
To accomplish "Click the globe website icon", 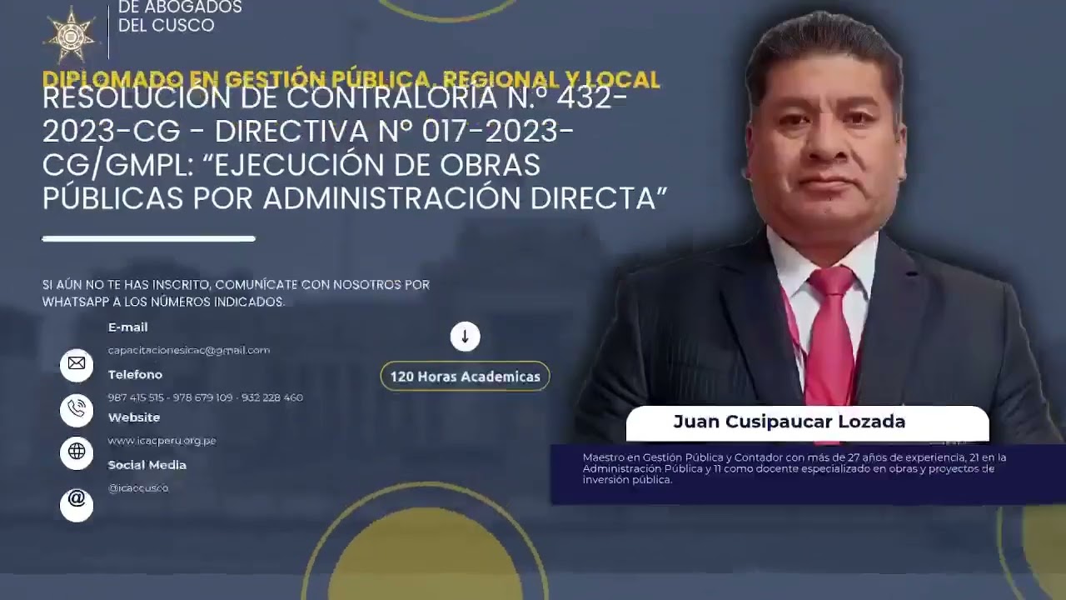I will pos(77,452).
